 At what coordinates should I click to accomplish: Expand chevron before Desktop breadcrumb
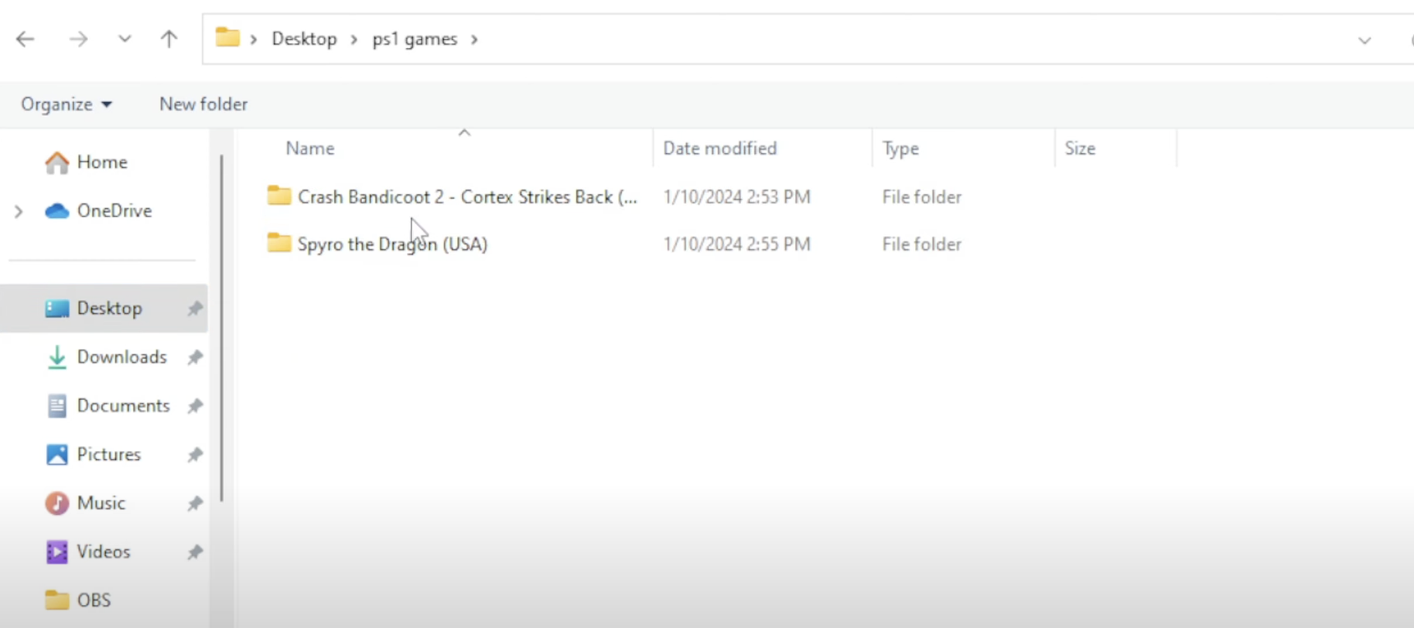253,39
